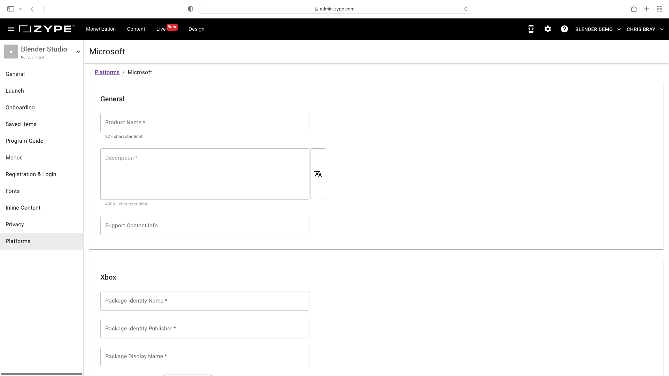
Task: Click the '22 - character limit' hint
Action: pyautogui.click(x=124, y=136)
